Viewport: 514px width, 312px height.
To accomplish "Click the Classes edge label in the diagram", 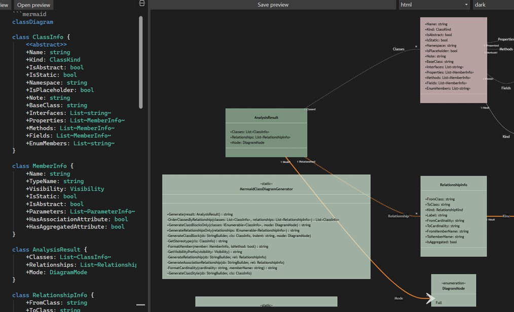I will 398,49.
